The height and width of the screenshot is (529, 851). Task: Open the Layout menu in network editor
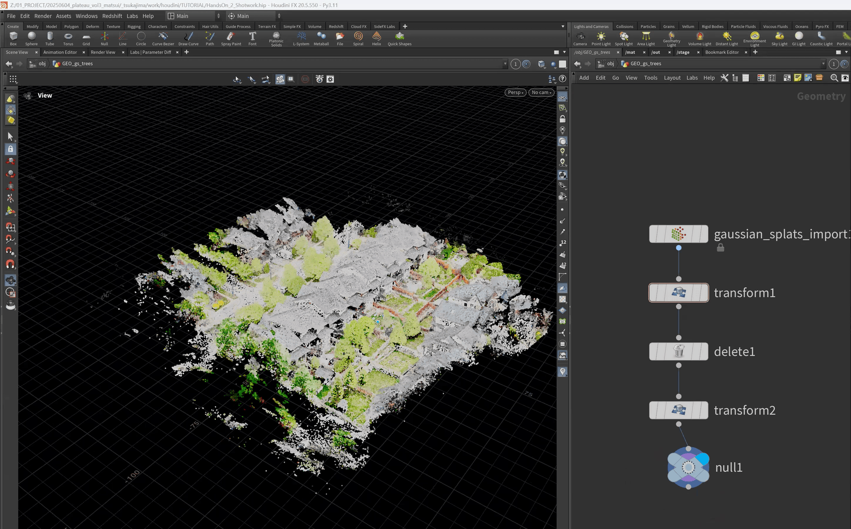pos(672,78)
